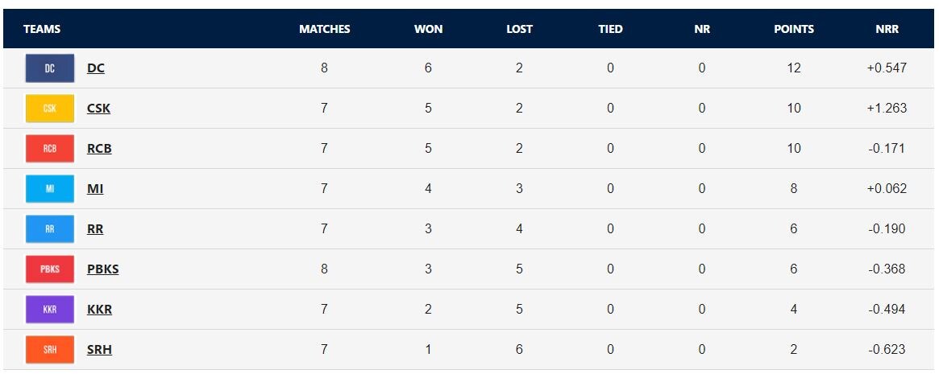Click the NRR column header
This screenshot has height=382, width=939.
pos(887,29)
